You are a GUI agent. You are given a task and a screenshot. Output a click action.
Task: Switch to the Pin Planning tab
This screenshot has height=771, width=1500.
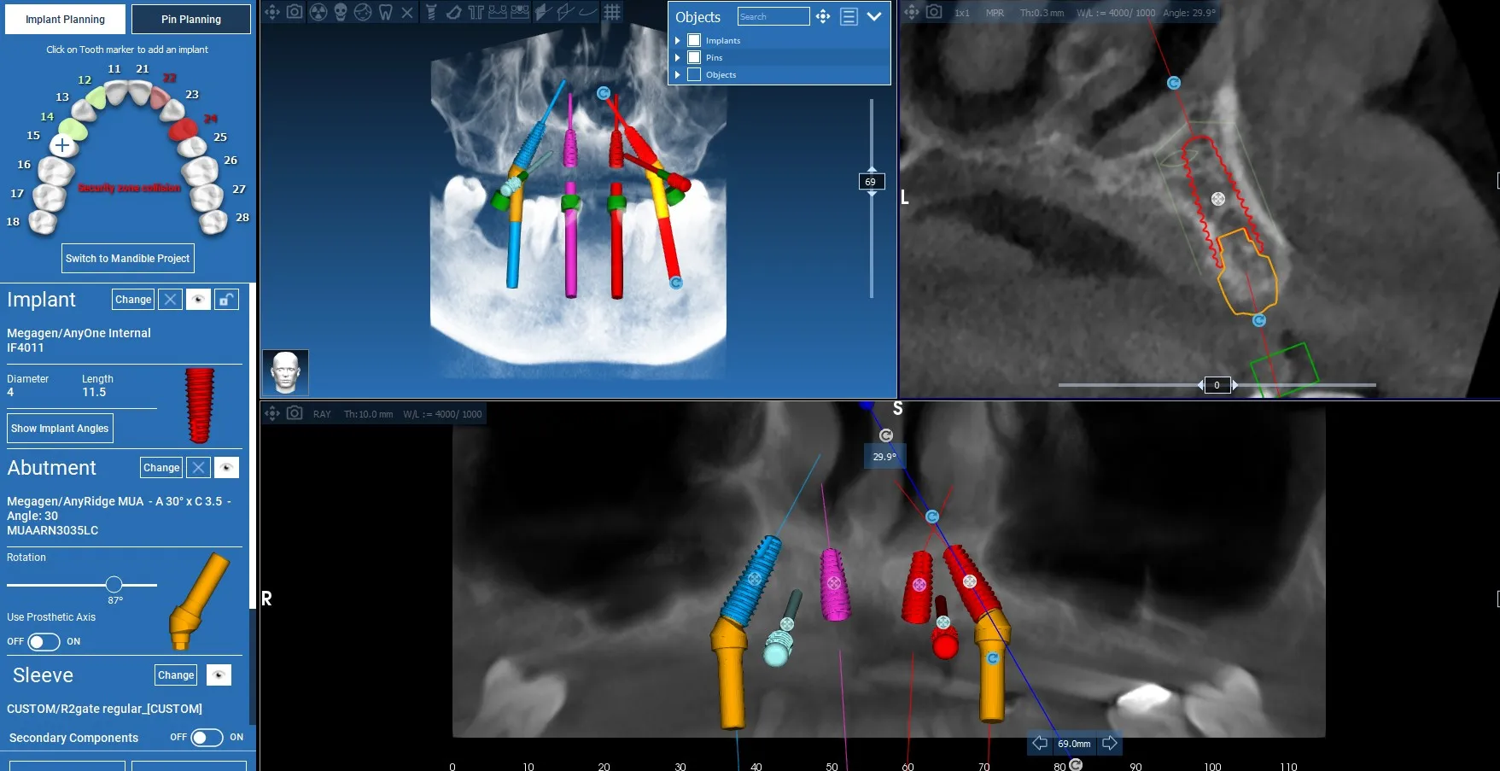(x=191, y=19)
